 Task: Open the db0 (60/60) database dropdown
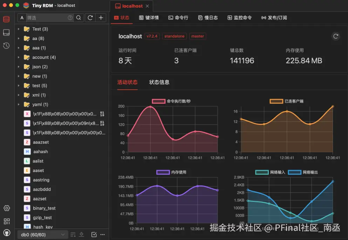pyautogui.click(x=43, y=234)
